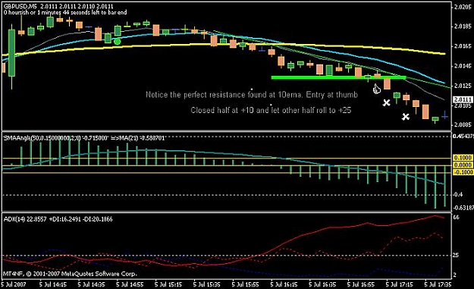Click the '5 Jul 14:15' time label
This screenshot has width=474, height=289.
point(53,284)
